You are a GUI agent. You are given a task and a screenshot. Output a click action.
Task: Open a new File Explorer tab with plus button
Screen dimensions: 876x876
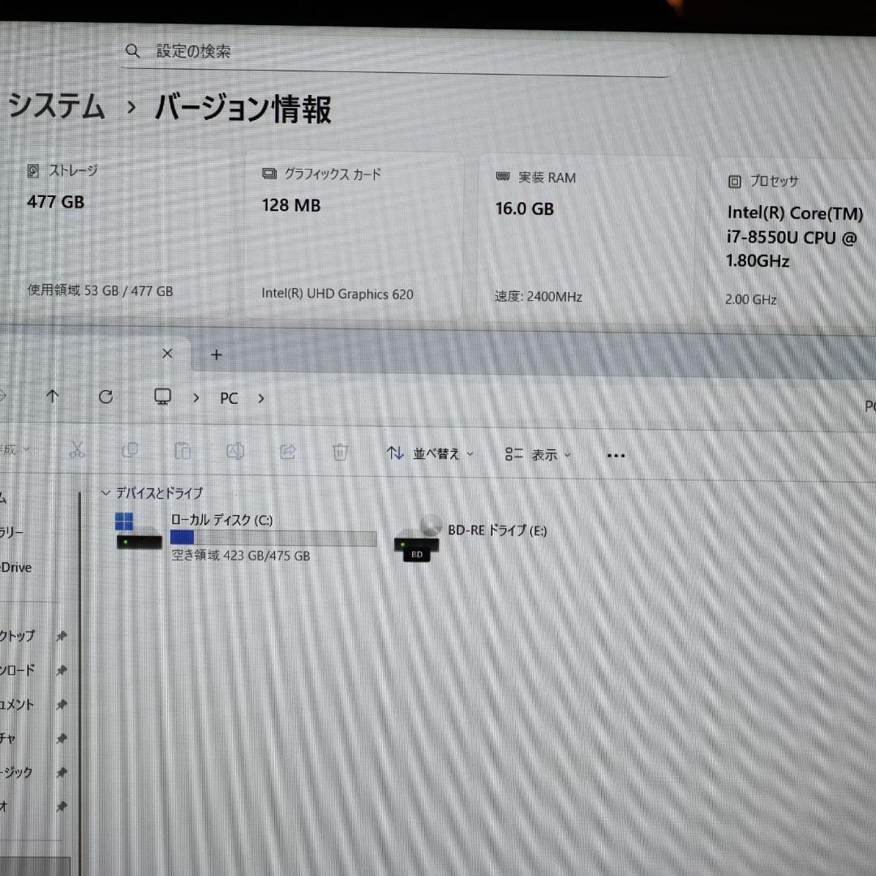click(x=216, y=354)
